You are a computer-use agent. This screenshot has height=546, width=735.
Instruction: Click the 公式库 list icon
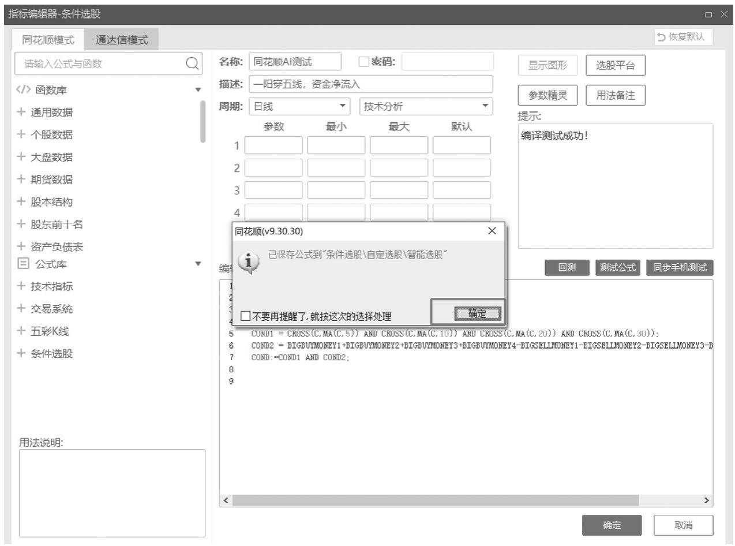(x=23, y=264)
